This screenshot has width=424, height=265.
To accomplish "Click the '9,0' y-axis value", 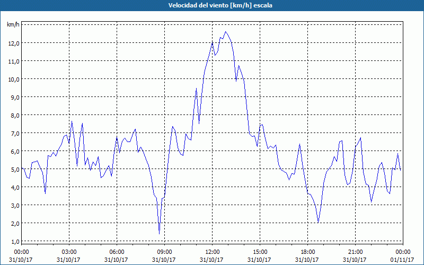I will [x=15, y=98].
